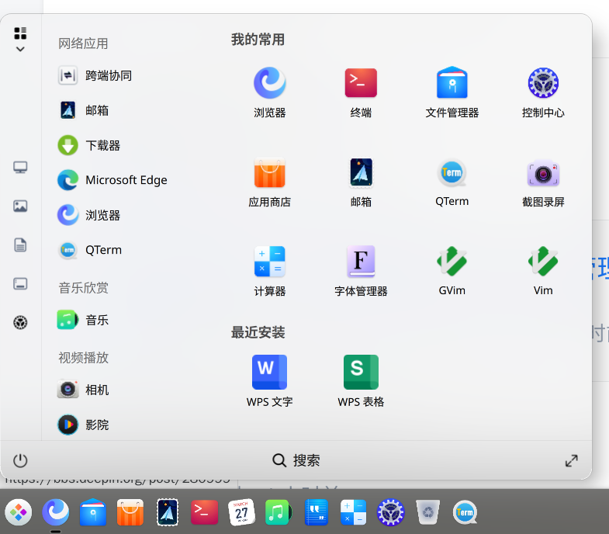Open 跨端协同 from the app list
The width and height of the screenshot is (609, 534).
[95, 75]
